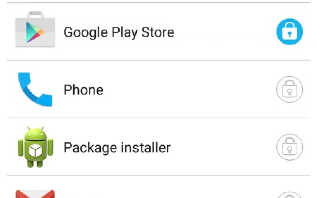This screenshot has width=317, height=198.
Task: Click empty space in Google Play Store row
Action: (224, 32)
